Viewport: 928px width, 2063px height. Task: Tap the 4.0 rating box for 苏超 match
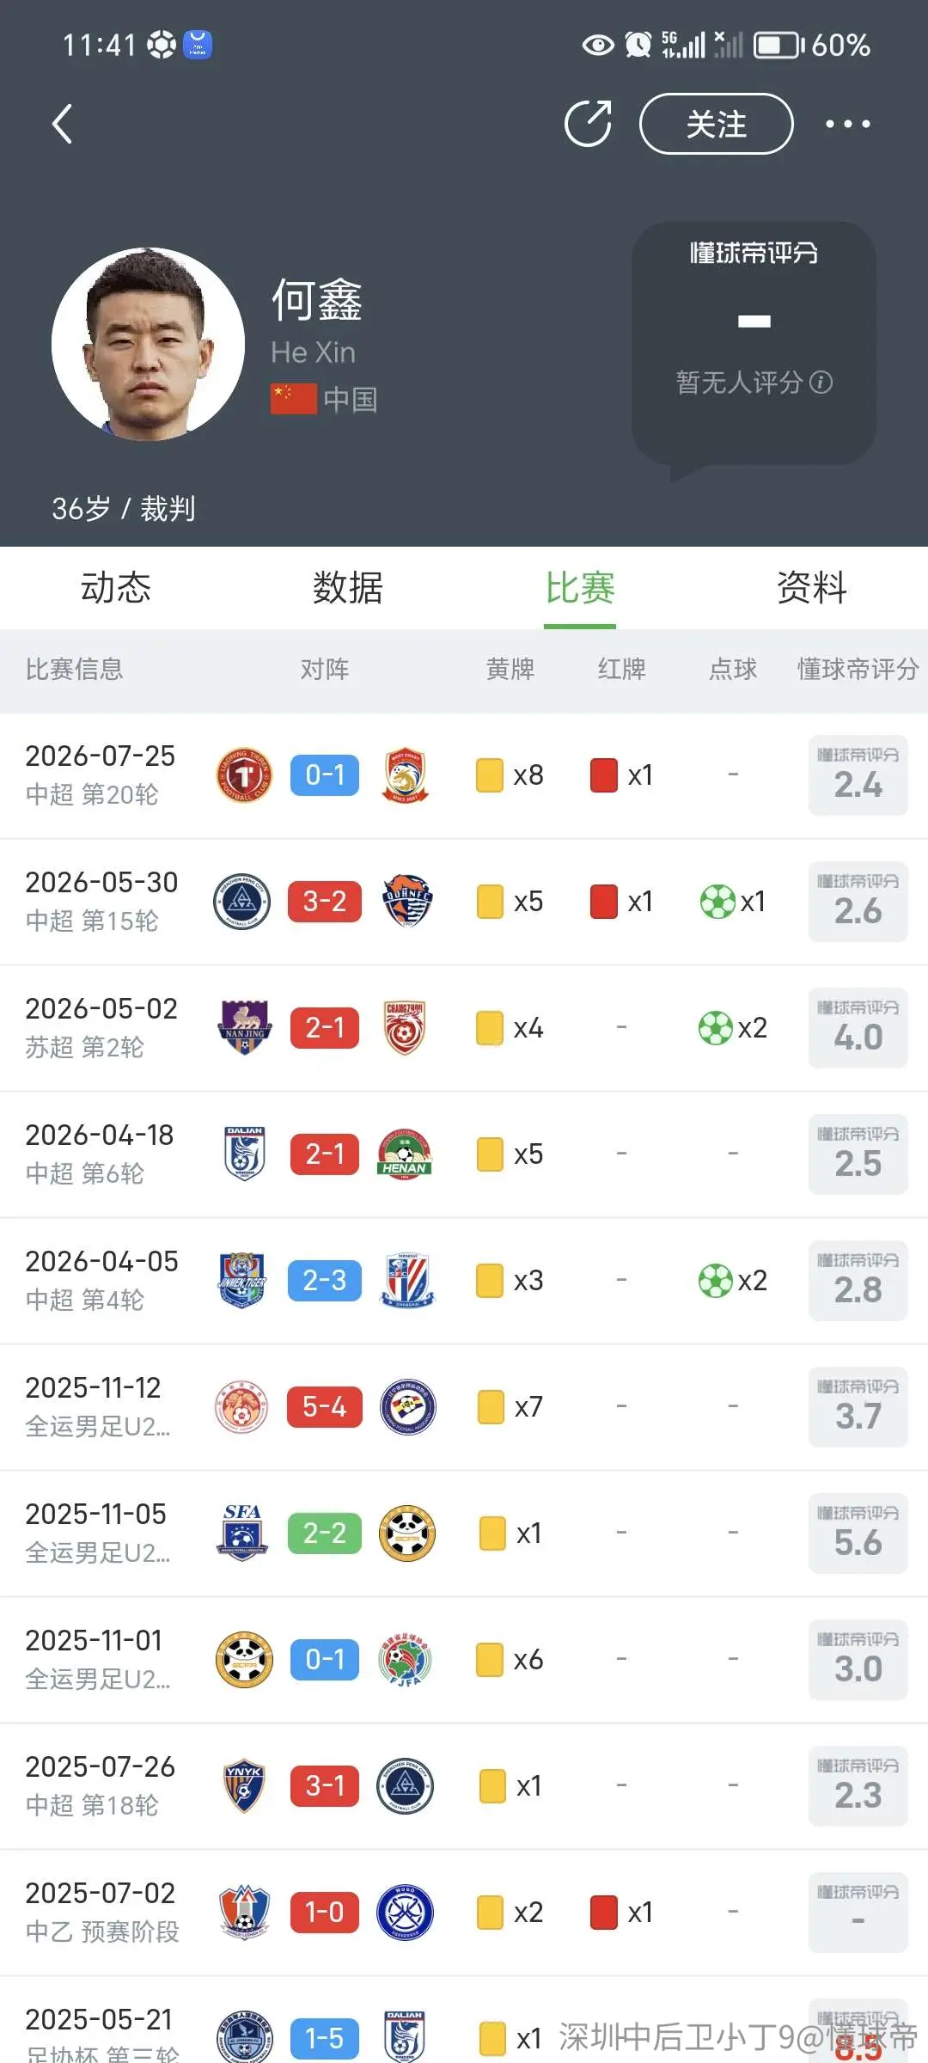point(858,1027)
